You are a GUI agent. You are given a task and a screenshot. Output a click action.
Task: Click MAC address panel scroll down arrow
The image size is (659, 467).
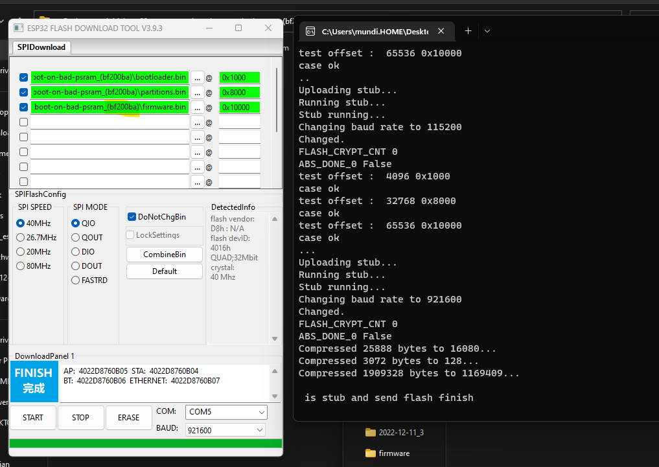click(x=275, y=396)
